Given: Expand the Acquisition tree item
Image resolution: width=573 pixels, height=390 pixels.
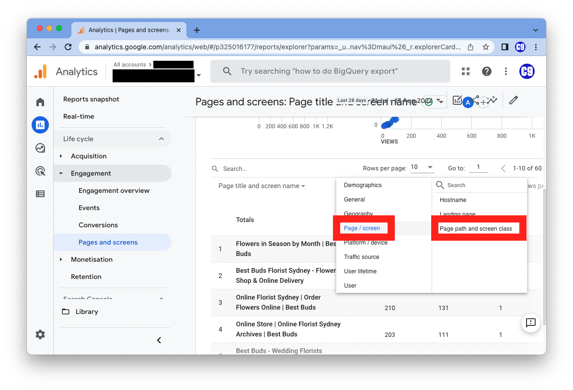Looking at the screenshot, I should coord(61,156).
